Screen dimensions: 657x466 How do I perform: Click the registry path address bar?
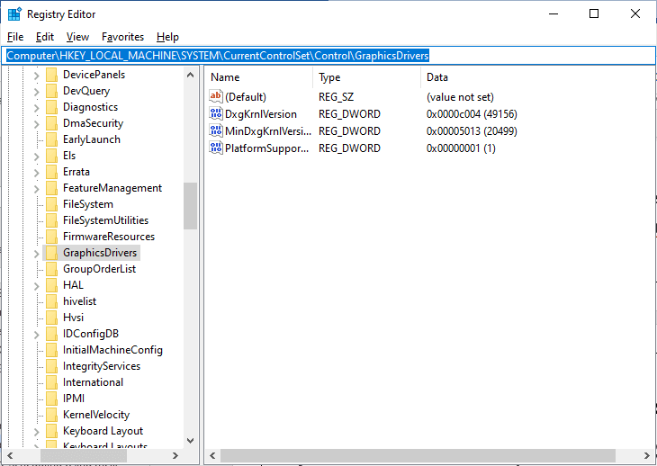[x=328, y=56]
